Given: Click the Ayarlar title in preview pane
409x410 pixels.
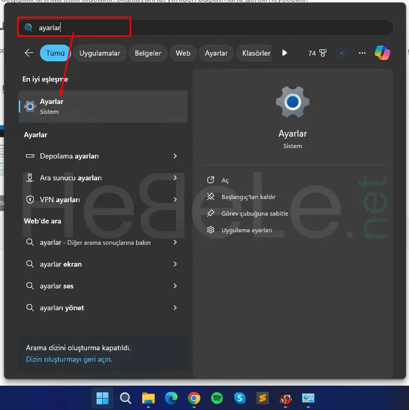Looking at the screenshot, I should tap(293, 134).
